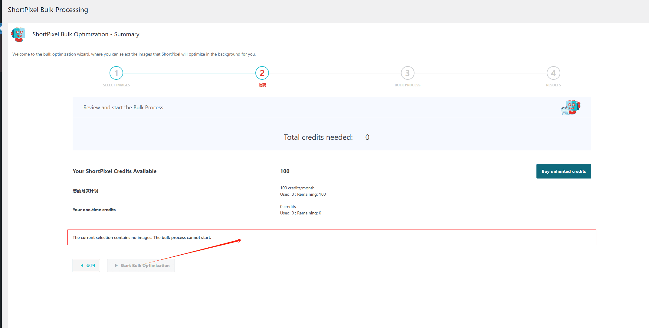This screenshot has width=649, height=328.
Task: Click 'Your ShortPixel Credits Available' label
Action: (x=114, y=171)
